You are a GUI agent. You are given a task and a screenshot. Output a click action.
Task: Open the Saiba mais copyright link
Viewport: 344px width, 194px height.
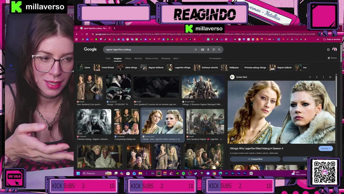pyautogui.click(x=274, y=153)
